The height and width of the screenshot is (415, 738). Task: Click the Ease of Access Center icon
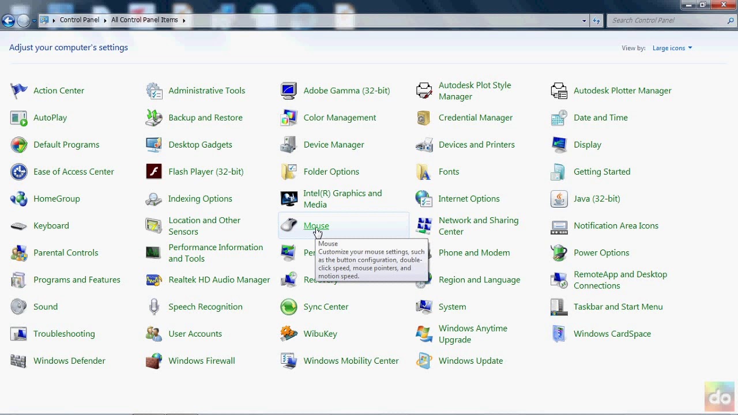click(19, 172)
